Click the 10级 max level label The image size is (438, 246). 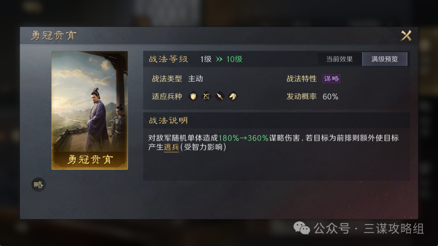point(234,59)
